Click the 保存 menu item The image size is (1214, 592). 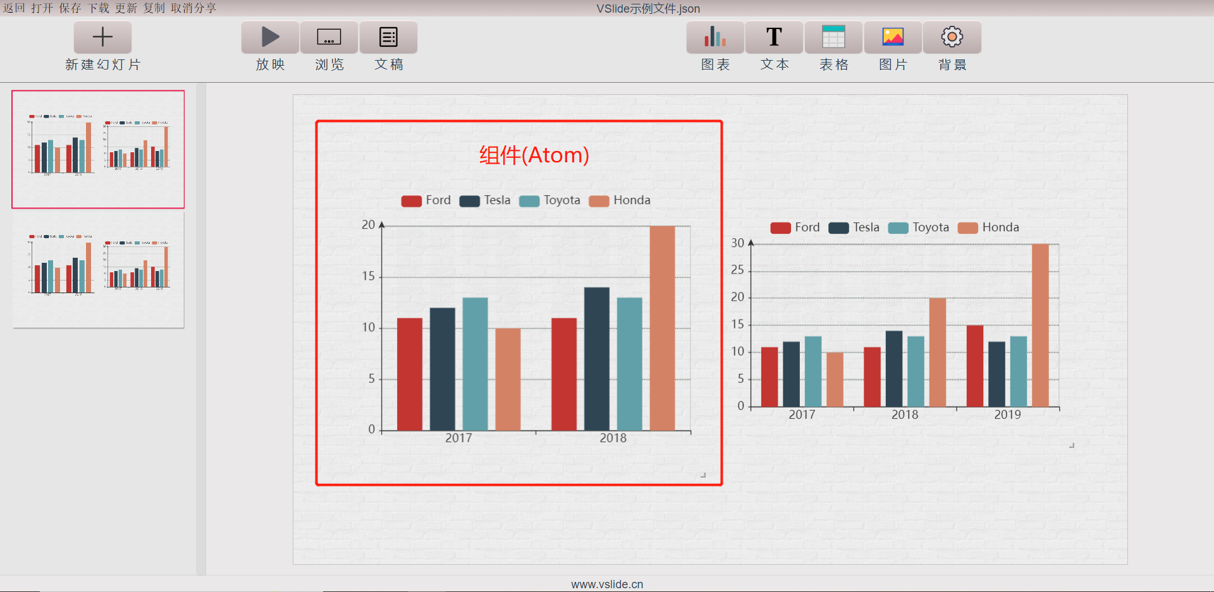pos(70,8)
